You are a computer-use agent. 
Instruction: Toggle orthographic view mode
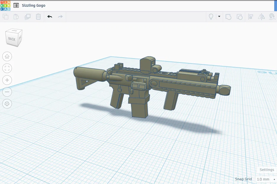coord(7,104)
